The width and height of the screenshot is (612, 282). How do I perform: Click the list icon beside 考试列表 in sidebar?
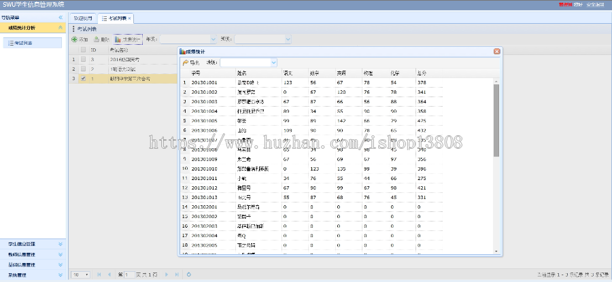[x=12, y=43]
